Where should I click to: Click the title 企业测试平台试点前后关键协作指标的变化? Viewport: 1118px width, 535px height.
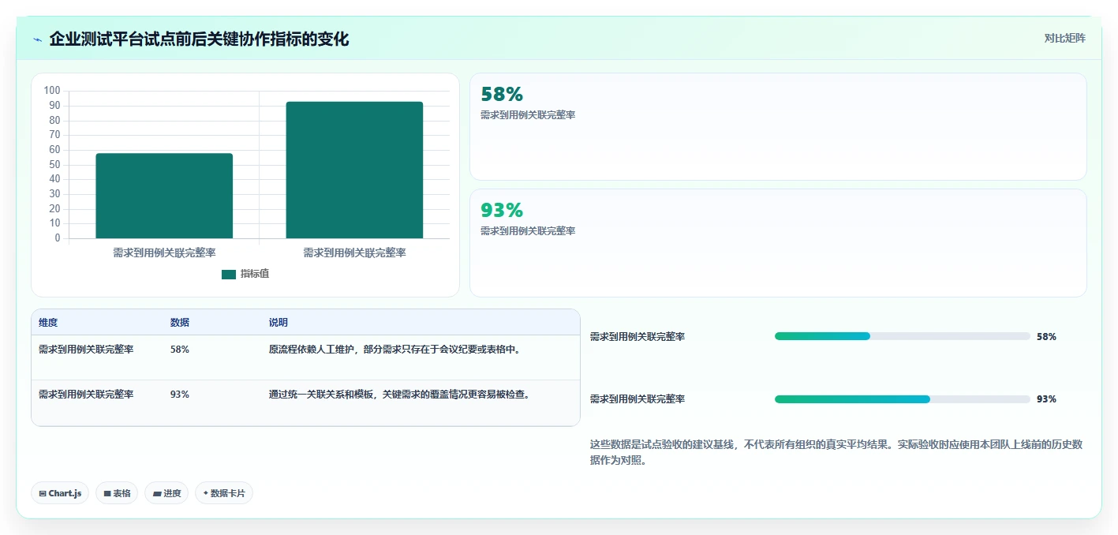[199, 39]
